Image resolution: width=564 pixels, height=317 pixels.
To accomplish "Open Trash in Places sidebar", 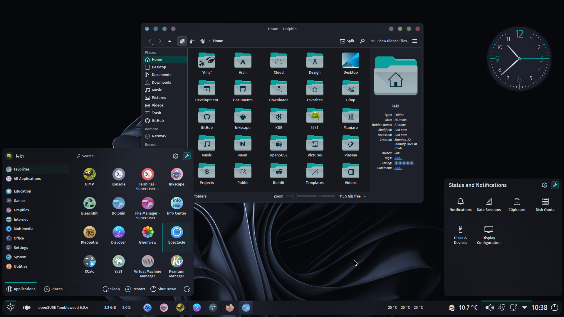I will coord(165,113).
